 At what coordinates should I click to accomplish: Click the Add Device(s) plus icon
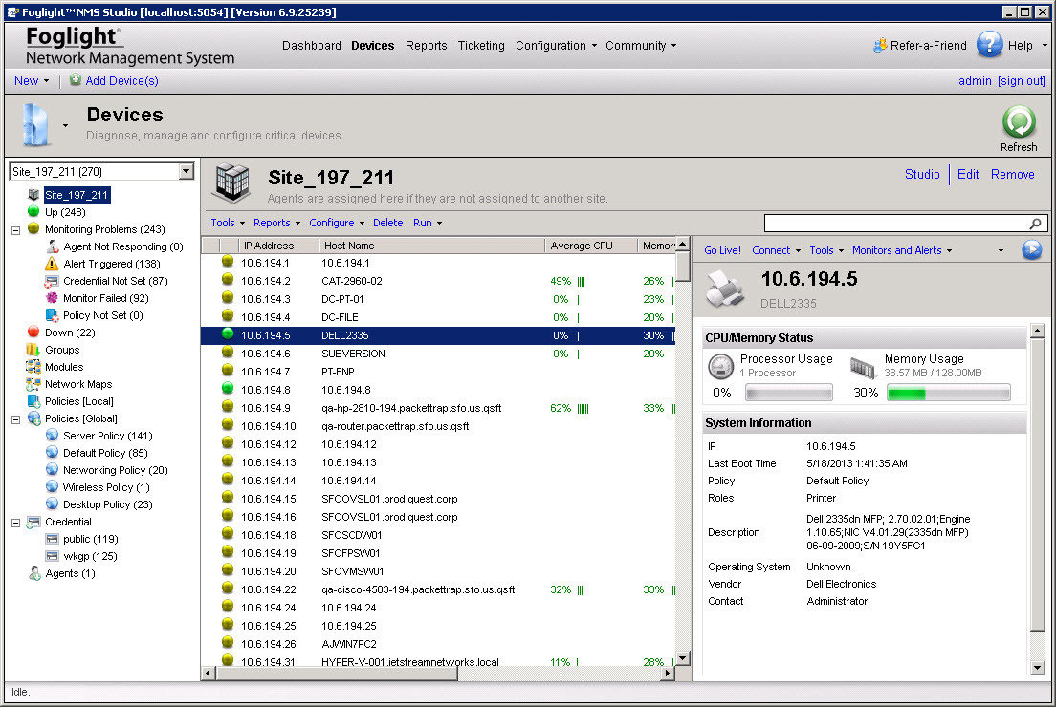coord(76,80)
